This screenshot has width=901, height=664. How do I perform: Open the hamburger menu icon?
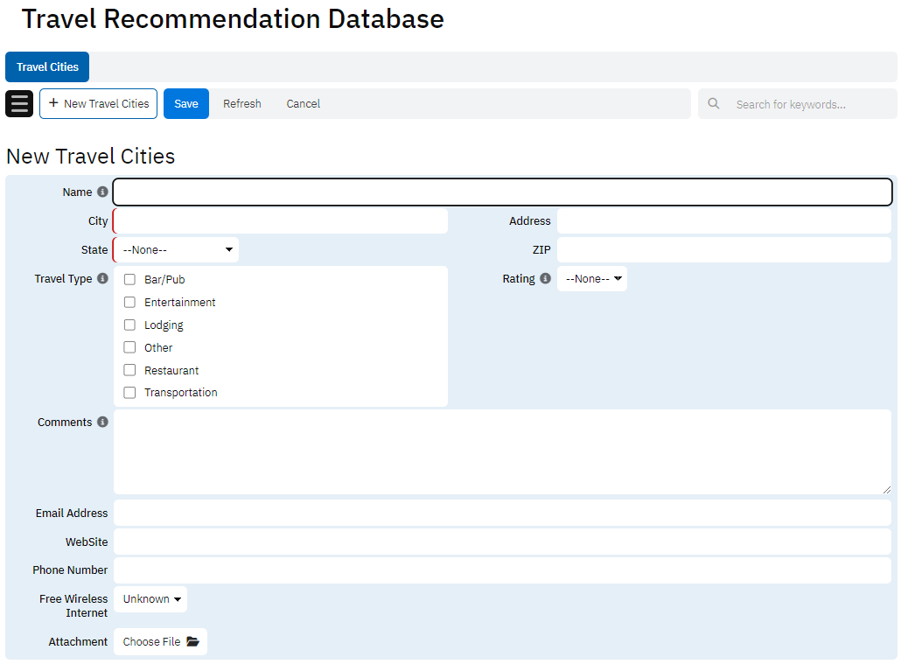[x=19, y=103]
